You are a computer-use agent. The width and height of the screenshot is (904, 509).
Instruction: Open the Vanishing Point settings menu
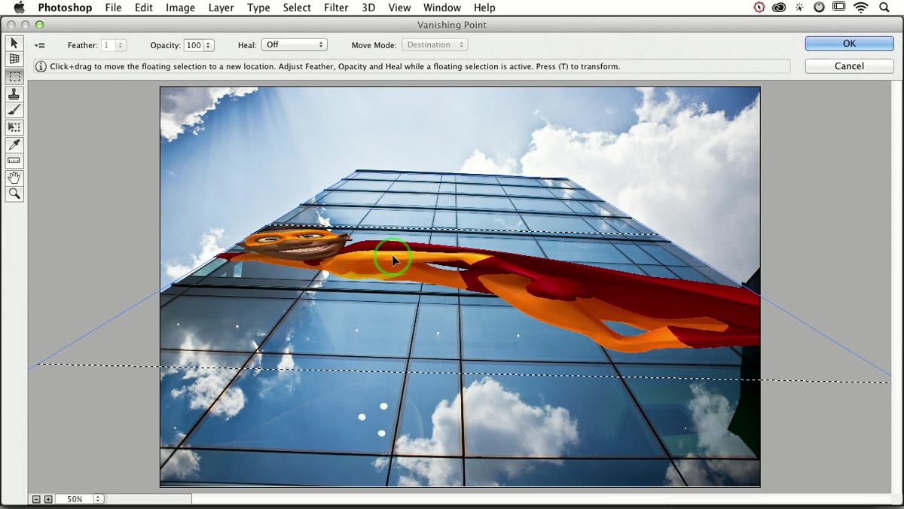coord(40,45)
